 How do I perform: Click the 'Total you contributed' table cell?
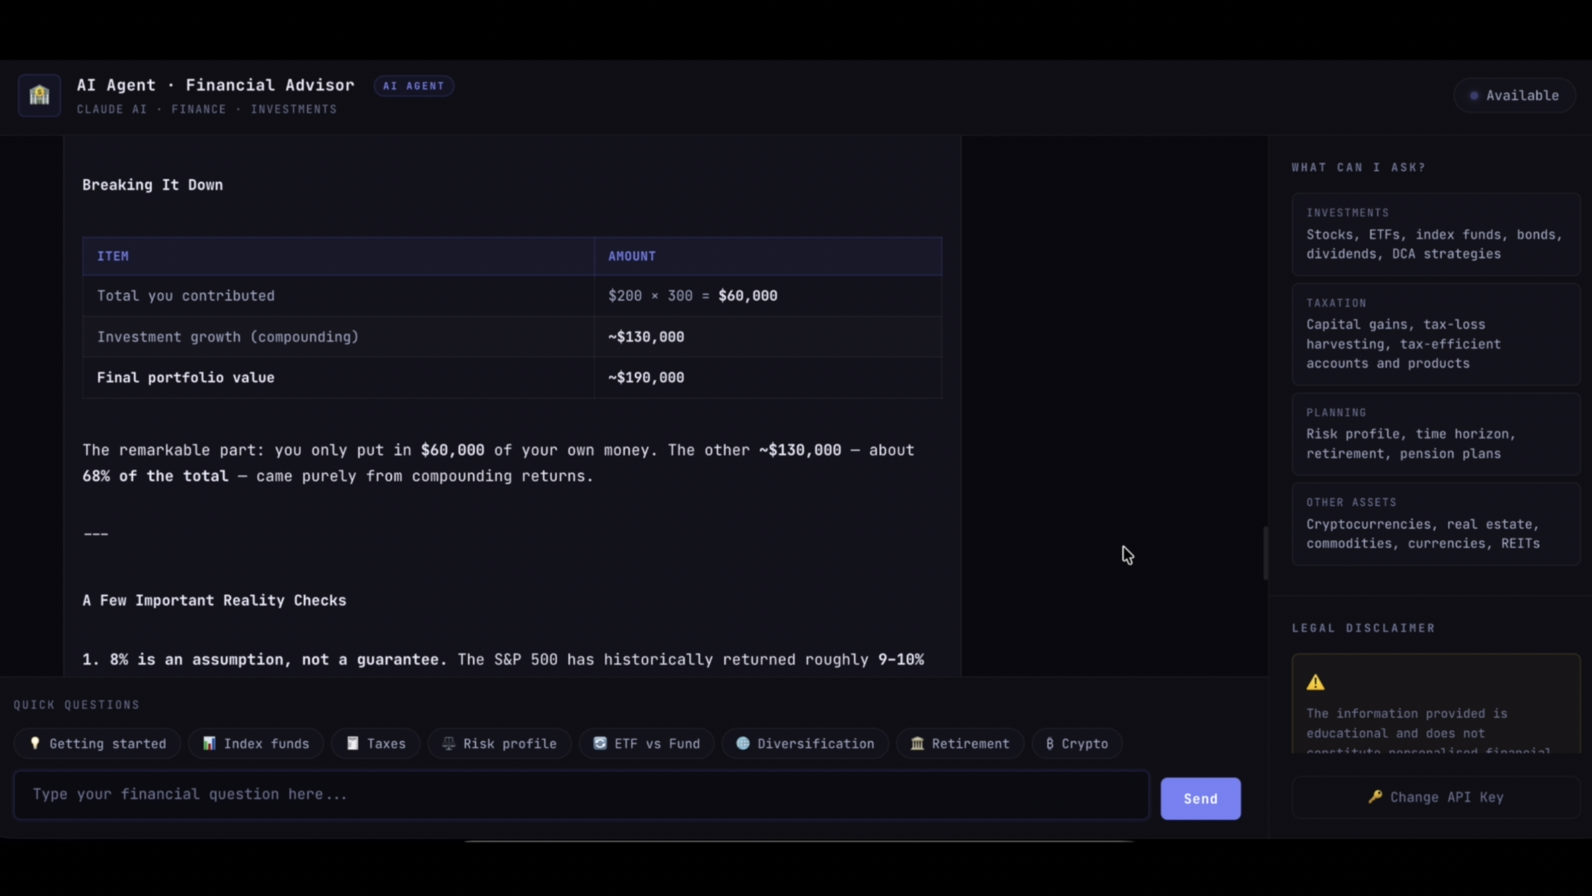click(x=338, y=295)
